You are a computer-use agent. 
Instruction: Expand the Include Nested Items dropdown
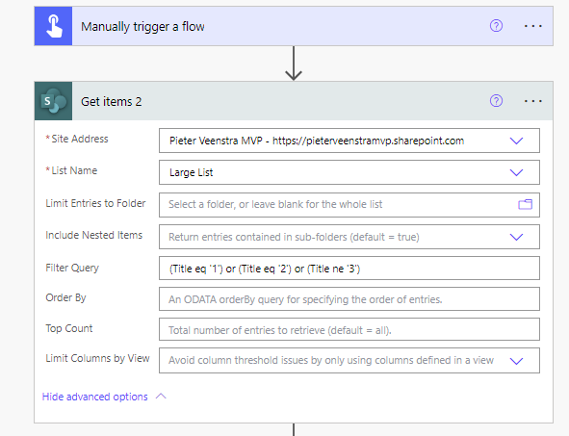pos(516,237)
